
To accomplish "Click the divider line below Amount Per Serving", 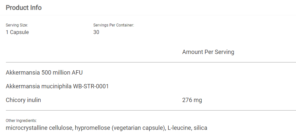I will 151,62.
